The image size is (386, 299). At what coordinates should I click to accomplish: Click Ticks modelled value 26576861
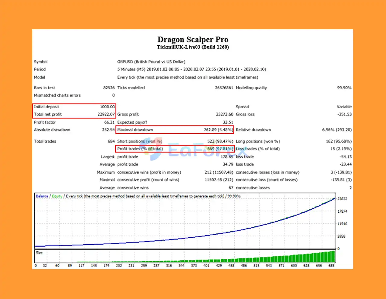coord(224,88)
